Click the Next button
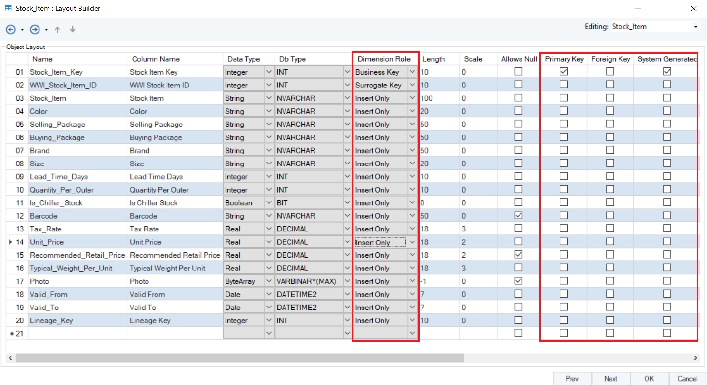Screen dimensions: 707x385 coord(610,379)
